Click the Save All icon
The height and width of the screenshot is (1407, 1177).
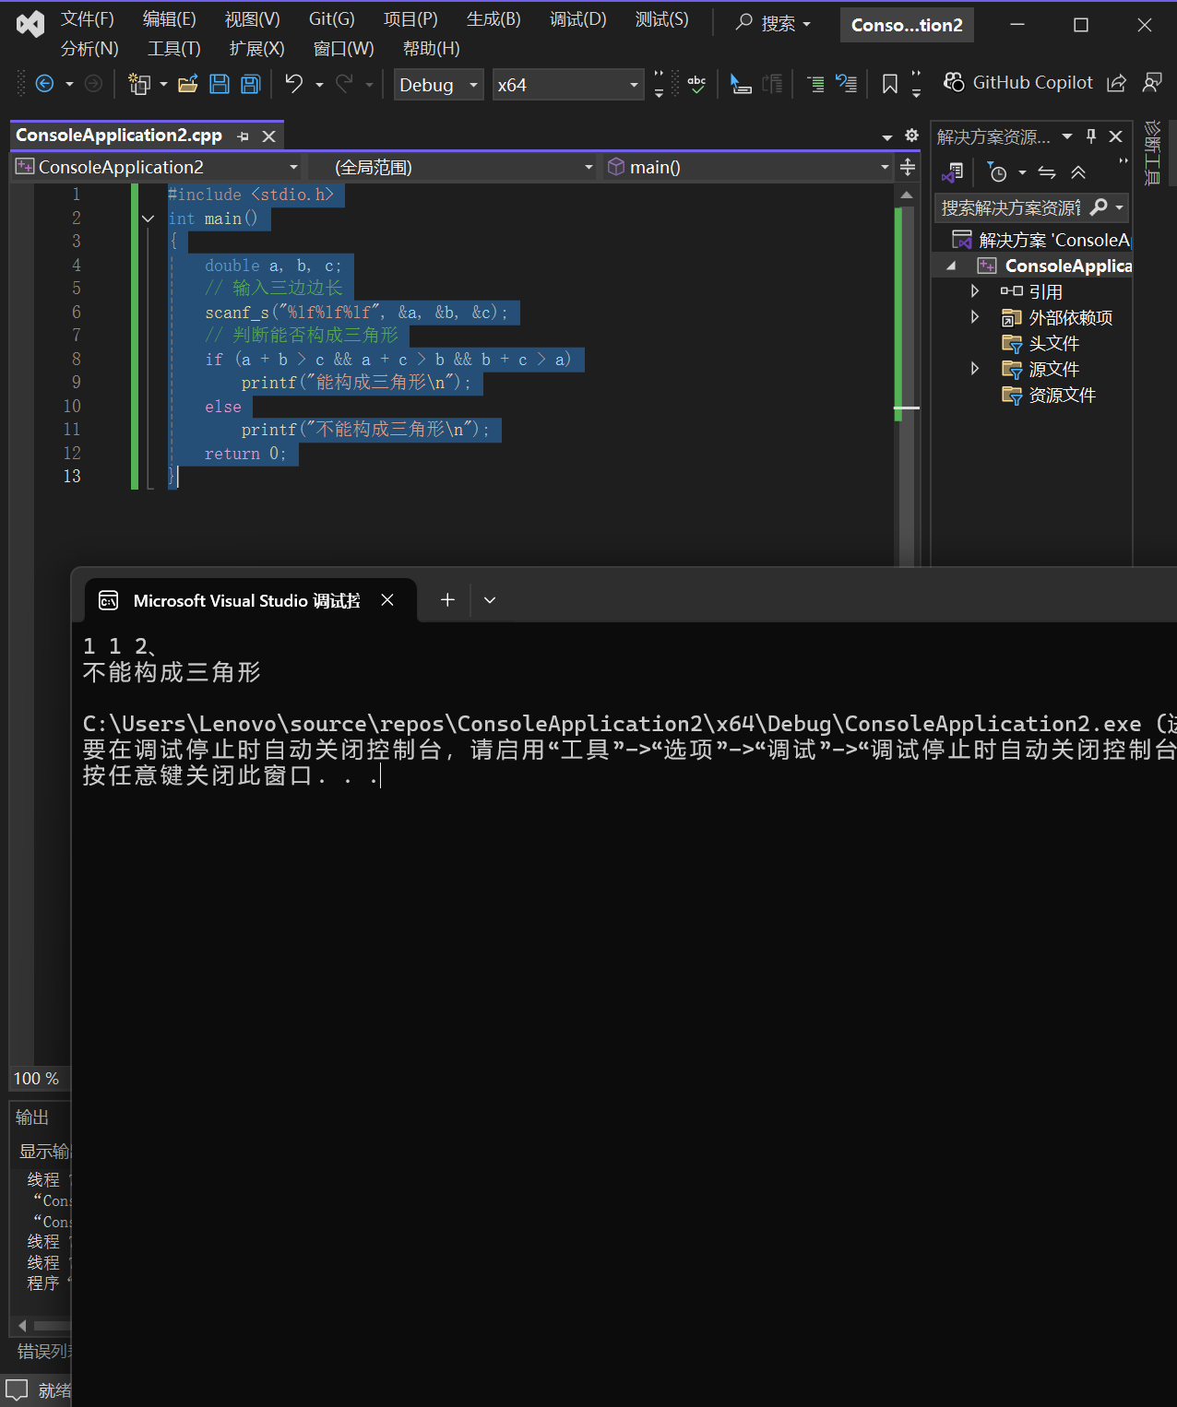click(250, 84)
